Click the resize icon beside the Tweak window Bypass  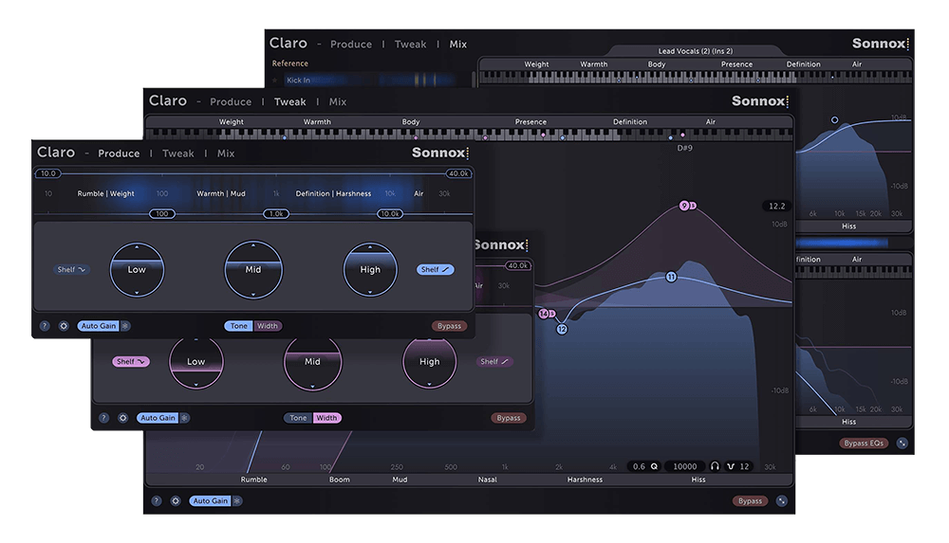780,500
